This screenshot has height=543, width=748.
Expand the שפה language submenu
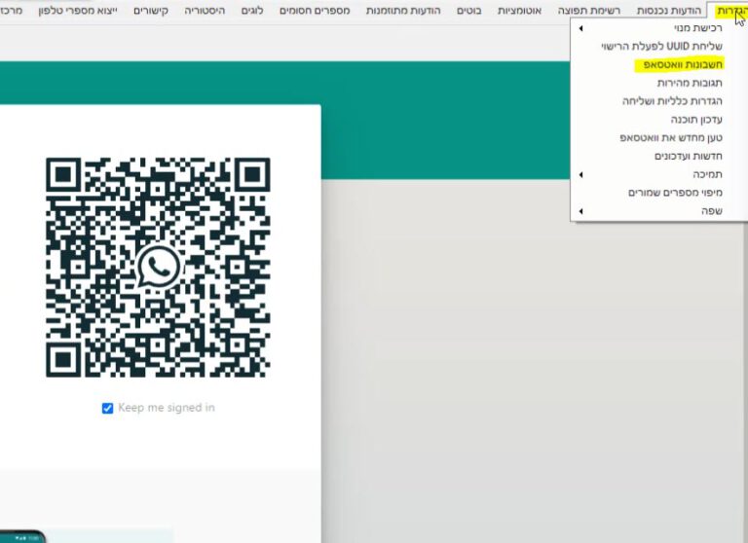[x=658, y=211]
